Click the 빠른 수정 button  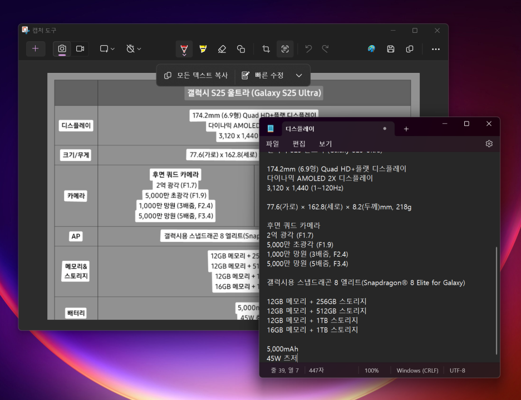(263, 75)
